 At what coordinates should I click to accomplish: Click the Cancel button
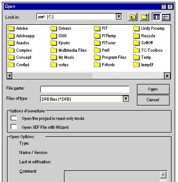[x=153, y=100]
